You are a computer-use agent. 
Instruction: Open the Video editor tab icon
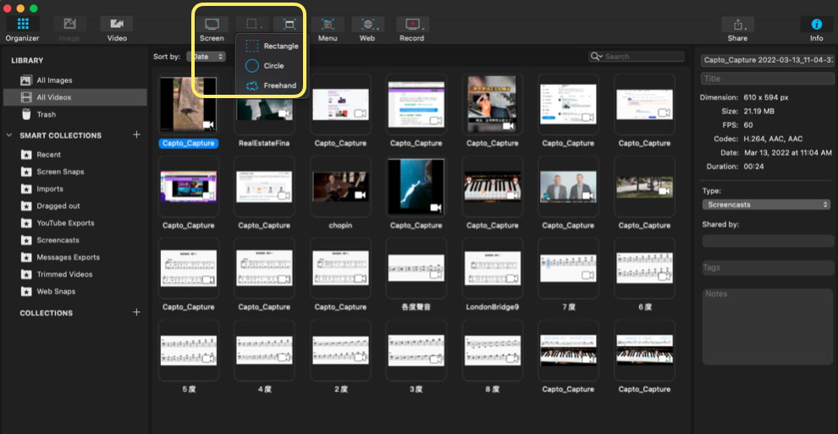click(x=117, y=25)
